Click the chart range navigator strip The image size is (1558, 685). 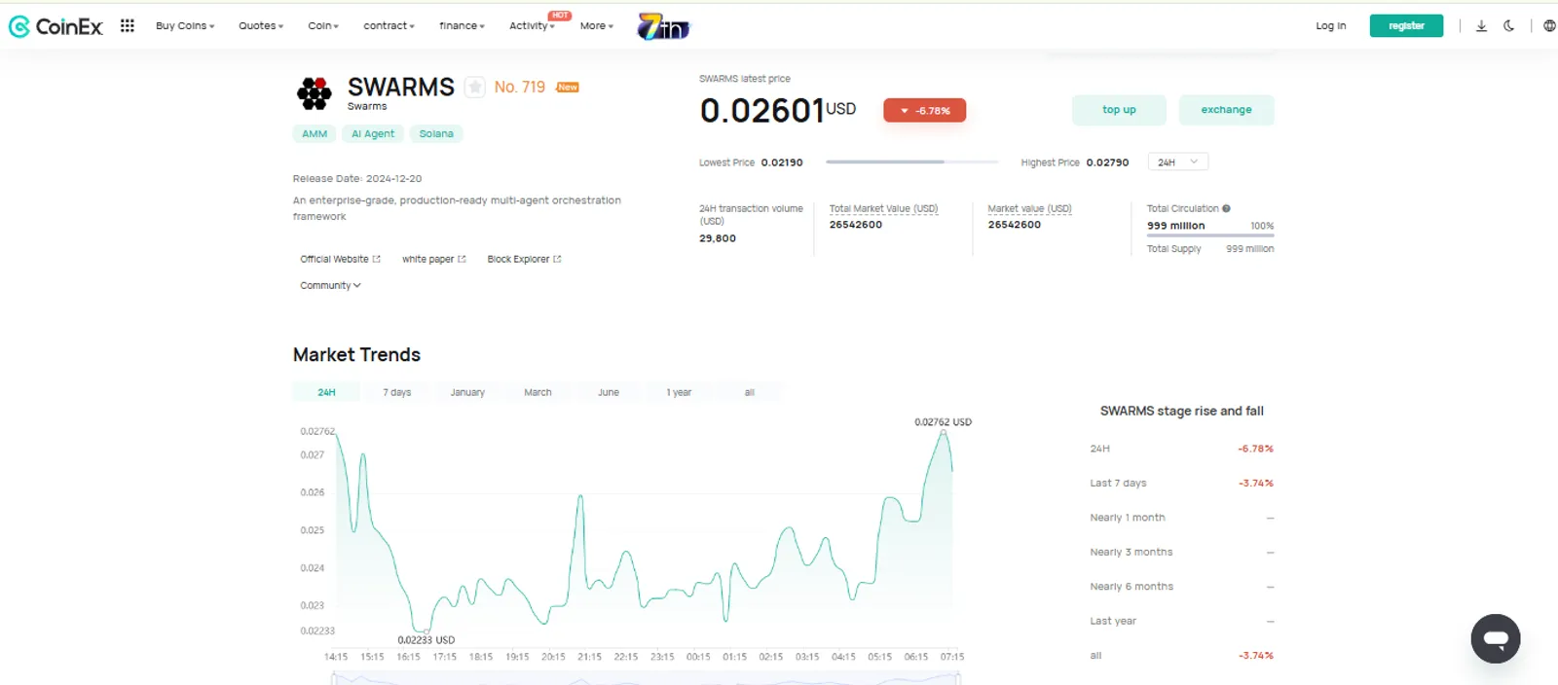[x=646, y=678]
